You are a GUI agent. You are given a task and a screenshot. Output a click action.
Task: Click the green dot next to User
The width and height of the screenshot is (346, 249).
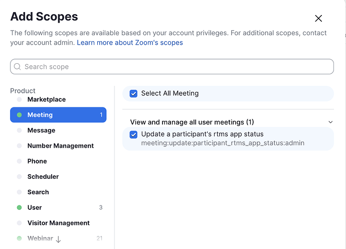click(19, 207)
